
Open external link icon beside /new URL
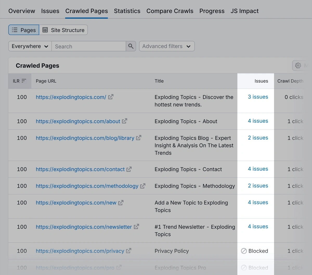pyautogui.click(x=121, y=202)
